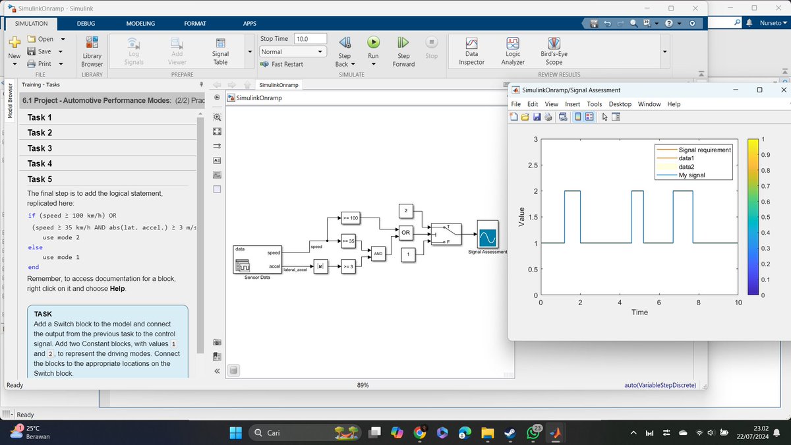Open Tools menu in Signal Assessment window
This screenshot has height=445, width=791.
pyautogui.click(x=594, y=104)
